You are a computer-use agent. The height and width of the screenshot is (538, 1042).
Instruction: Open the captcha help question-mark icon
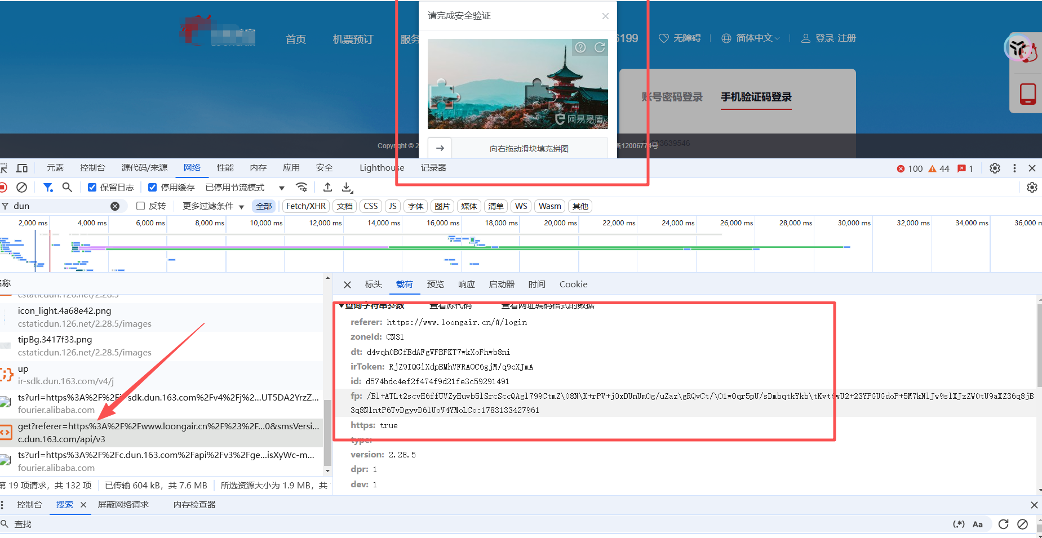click(x=580, y=47)
